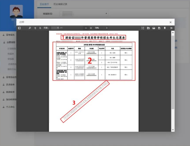The image size is (190, 146).
Task: Click the 艺术统考 person icon
Action: pyautogui.click(x=4, y=85)
